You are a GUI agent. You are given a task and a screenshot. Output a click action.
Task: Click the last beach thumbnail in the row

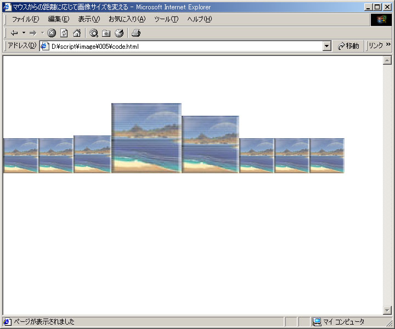(x=327, y=156)
